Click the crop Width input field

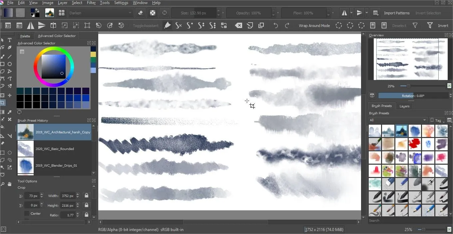coord(68,196)
